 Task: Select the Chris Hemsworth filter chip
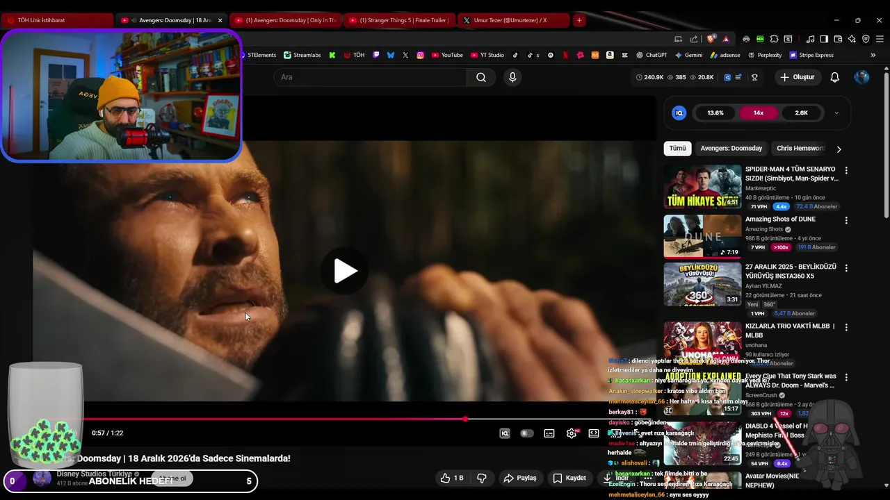800,149
